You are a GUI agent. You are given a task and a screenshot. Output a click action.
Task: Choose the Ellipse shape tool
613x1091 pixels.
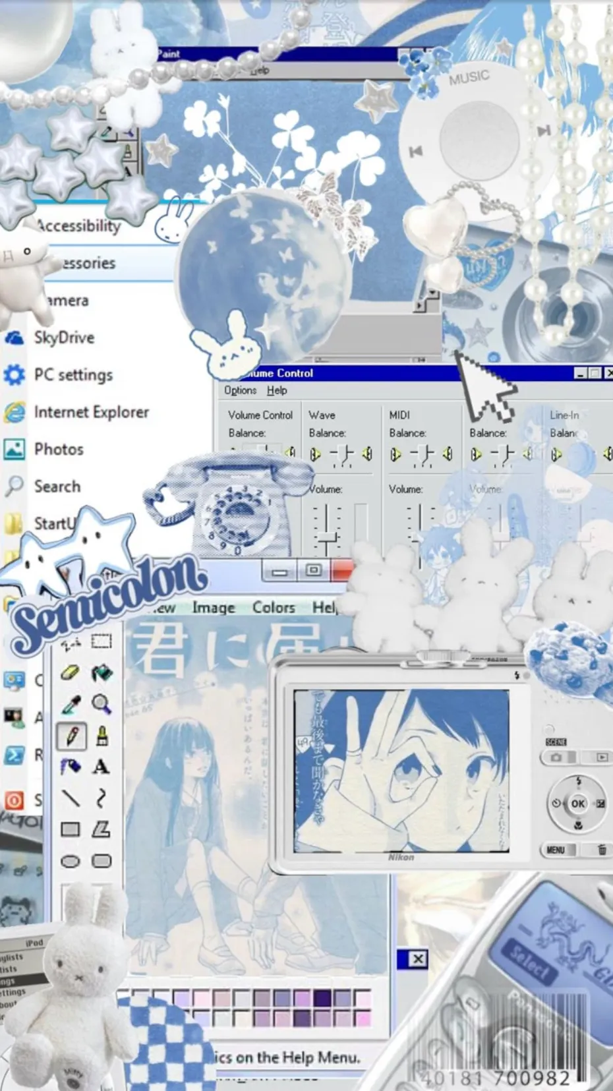click(71, 861)
